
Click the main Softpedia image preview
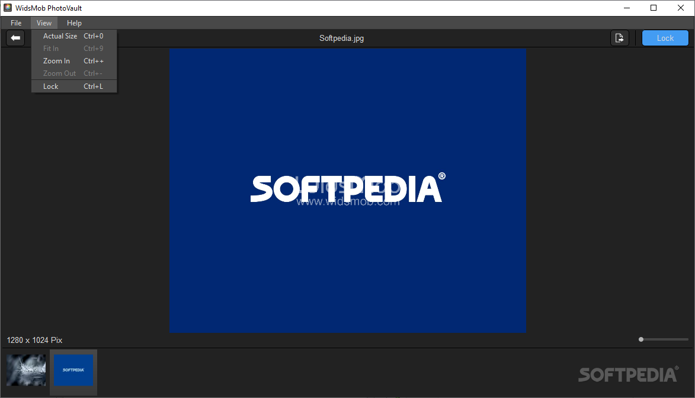pos(347,191)
